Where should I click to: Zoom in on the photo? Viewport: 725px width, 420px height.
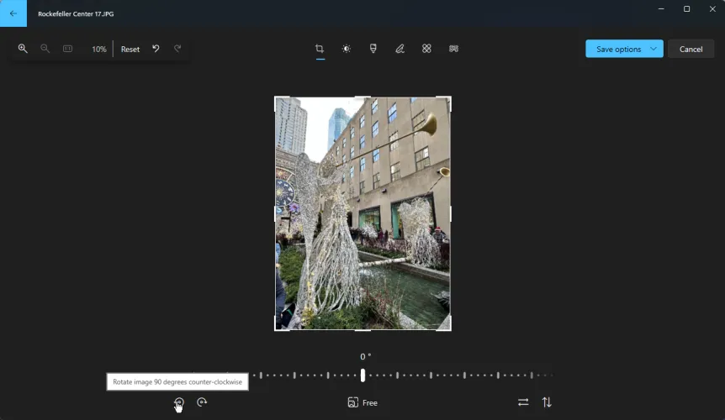click(x=23, y=49)
